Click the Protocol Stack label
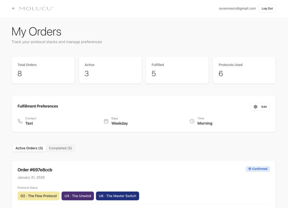 [28, 188]
